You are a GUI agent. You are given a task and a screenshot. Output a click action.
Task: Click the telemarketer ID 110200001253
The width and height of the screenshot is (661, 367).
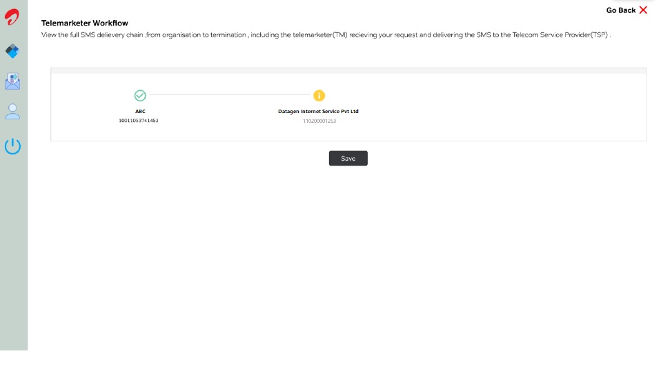click(319, 121)
